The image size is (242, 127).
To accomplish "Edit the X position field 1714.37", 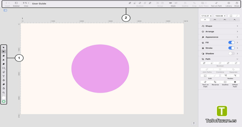I will point(206,16).
